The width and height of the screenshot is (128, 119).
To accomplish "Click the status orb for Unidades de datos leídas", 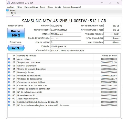I will click(x=9, y=75).
